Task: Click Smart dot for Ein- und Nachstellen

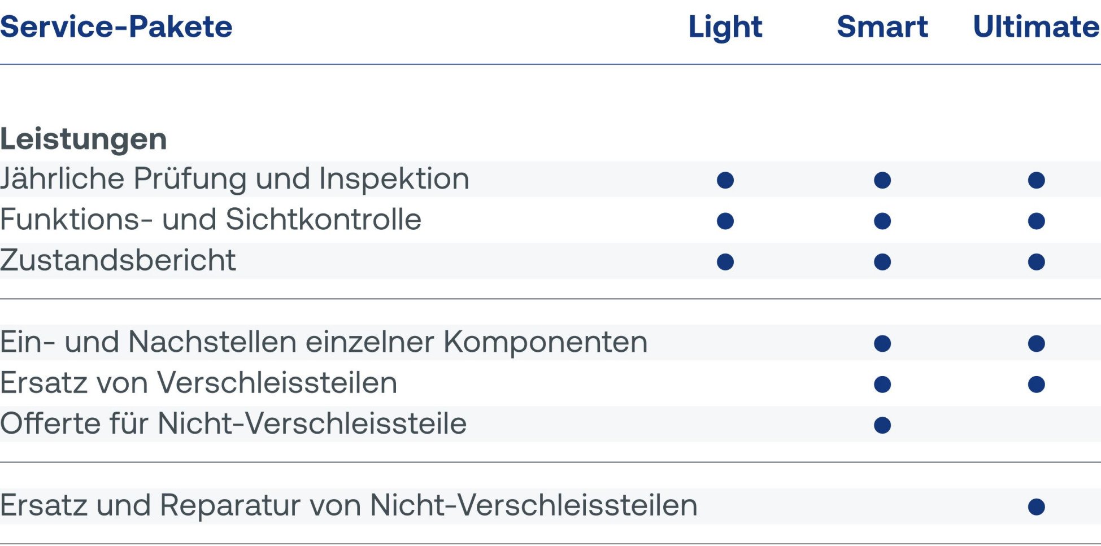Action: [882, 343]
